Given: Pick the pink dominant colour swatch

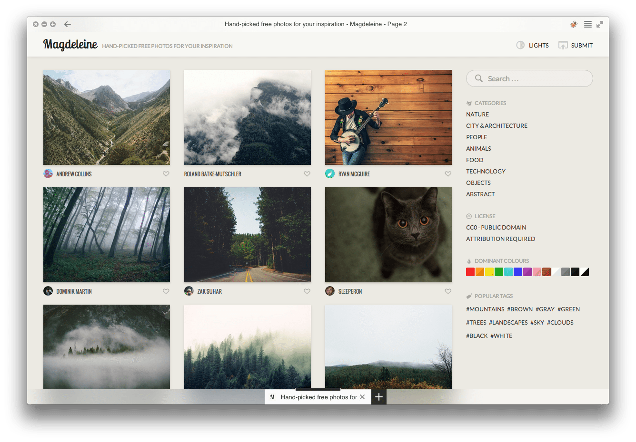Looking at the screenshot, I should pyautogui.click(x=537, y=272).
